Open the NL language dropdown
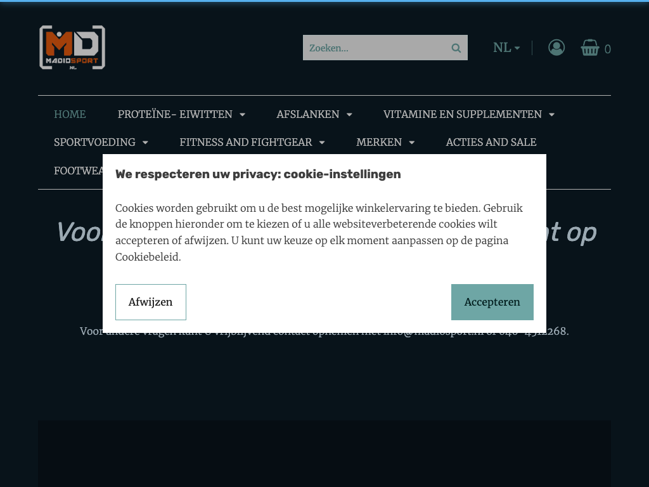649x487 pixels. [x=506, y=48]
